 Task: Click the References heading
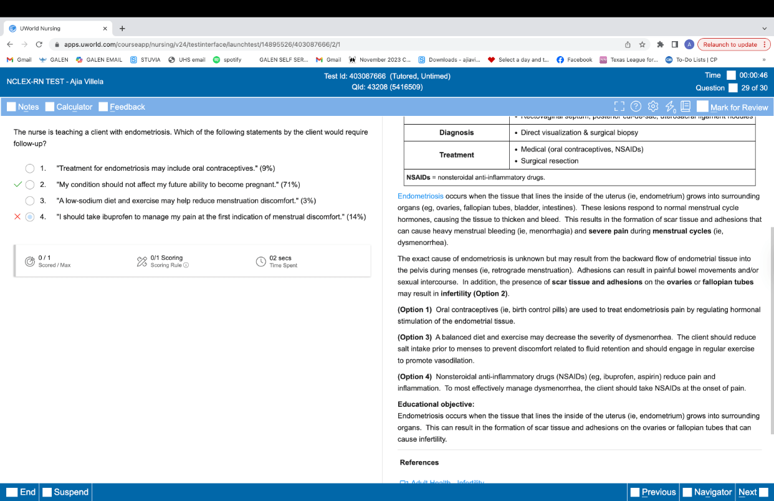[x=419, y=462]
